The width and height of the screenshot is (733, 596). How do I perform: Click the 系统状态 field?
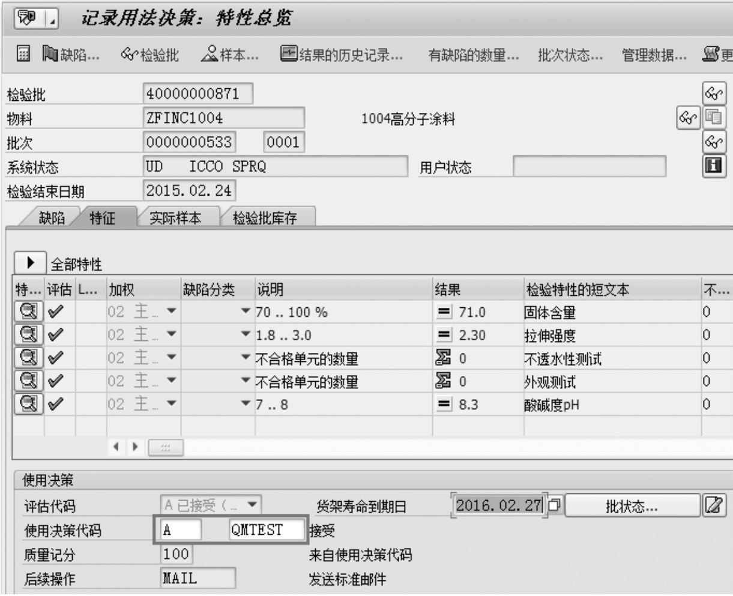point(276,166)
